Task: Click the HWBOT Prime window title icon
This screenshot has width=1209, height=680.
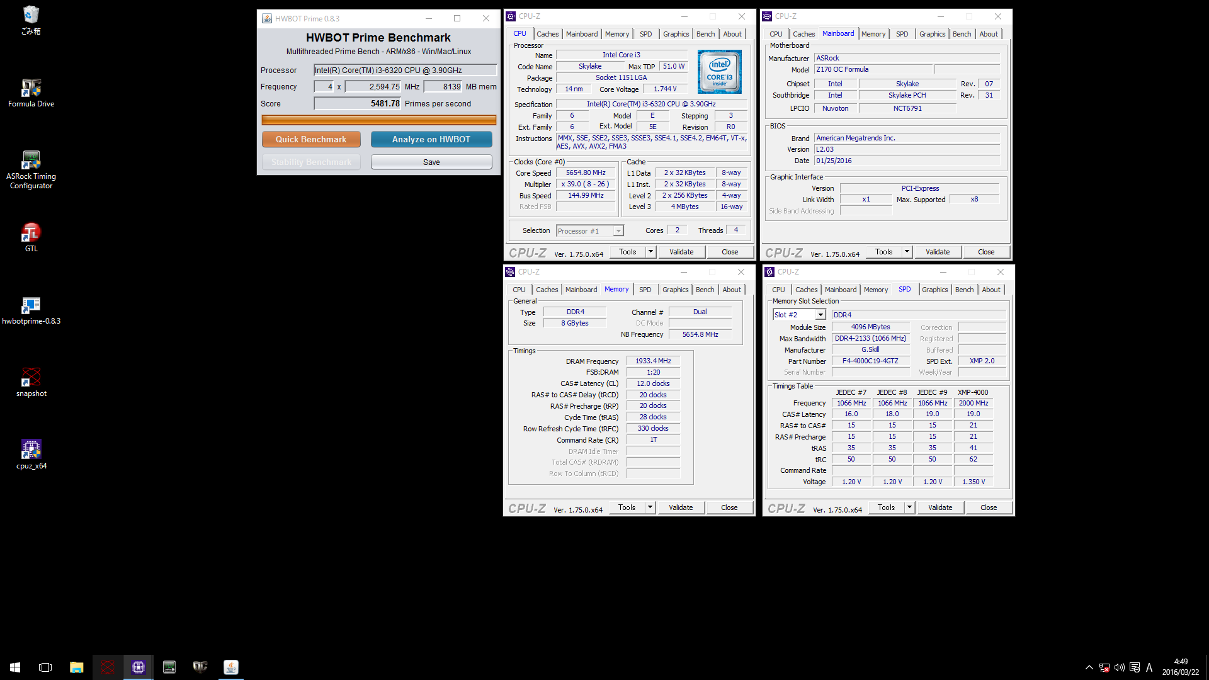Action: tap(267, 18)
